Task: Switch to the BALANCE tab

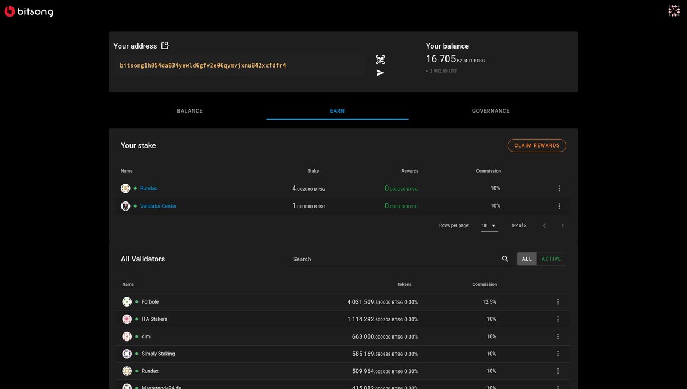Action: 189,110
